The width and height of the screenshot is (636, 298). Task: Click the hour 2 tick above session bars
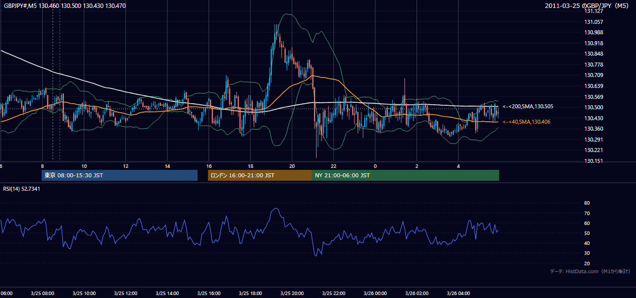tap(417, 166)
